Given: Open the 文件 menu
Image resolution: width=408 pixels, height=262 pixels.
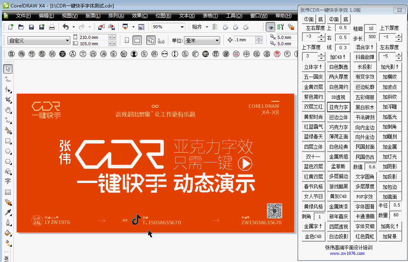Looking at the screenshot, I should (x=23, y=16).
